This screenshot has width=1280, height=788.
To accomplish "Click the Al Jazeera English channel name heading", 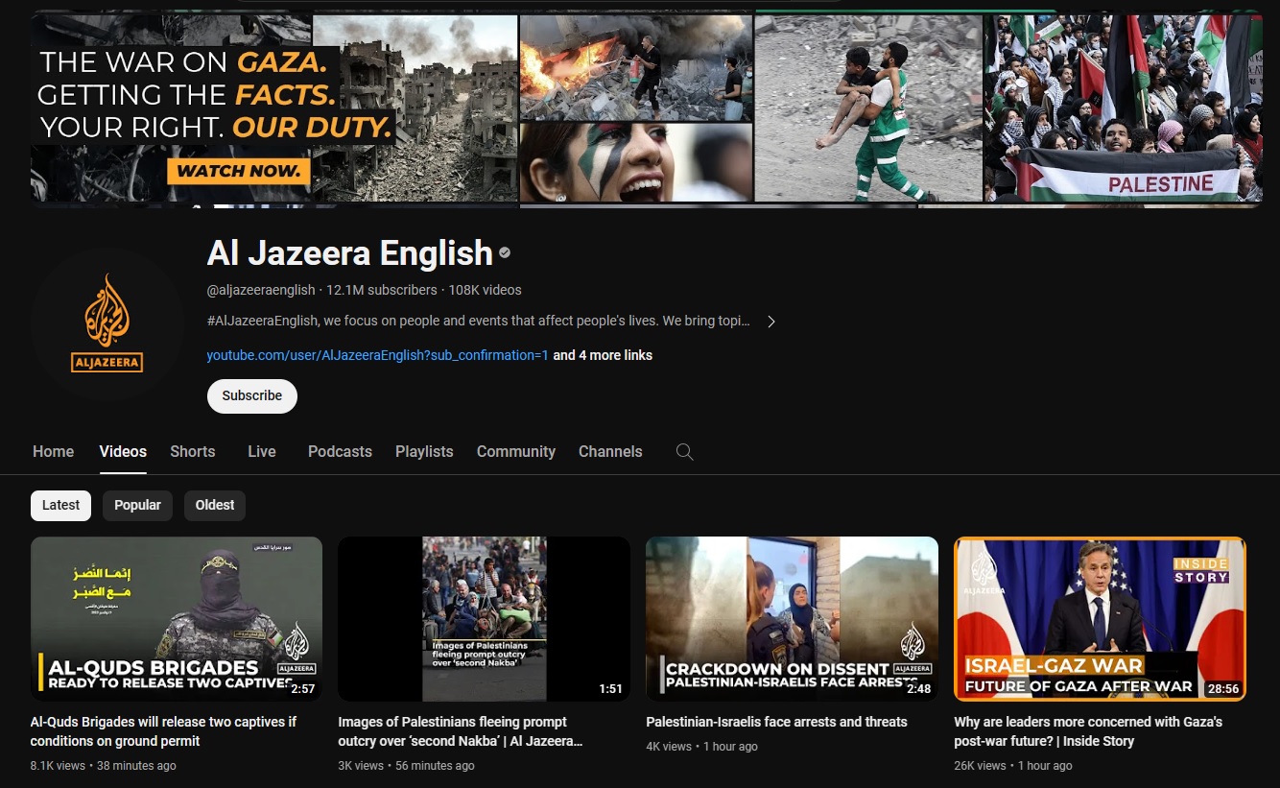I will click(350, 253).
